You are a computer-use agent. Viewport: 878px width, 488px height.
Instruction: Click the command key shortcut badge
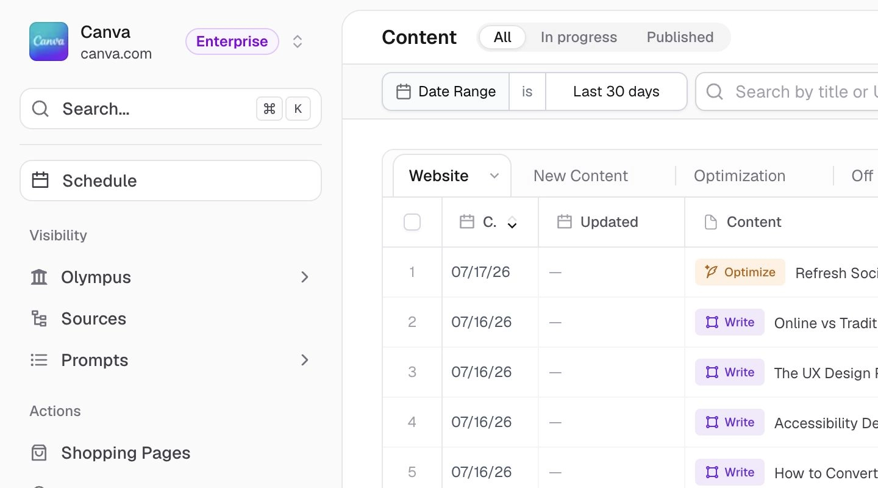(x=269, y=109)
